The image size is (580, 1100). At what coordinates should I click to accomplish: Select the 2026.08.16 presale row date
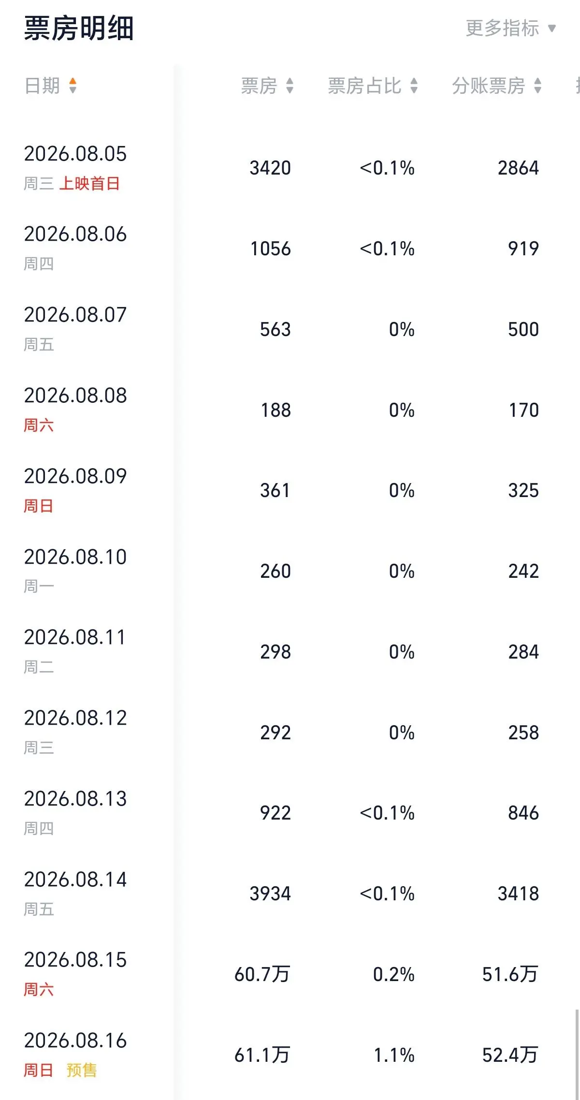(75, 1041)
